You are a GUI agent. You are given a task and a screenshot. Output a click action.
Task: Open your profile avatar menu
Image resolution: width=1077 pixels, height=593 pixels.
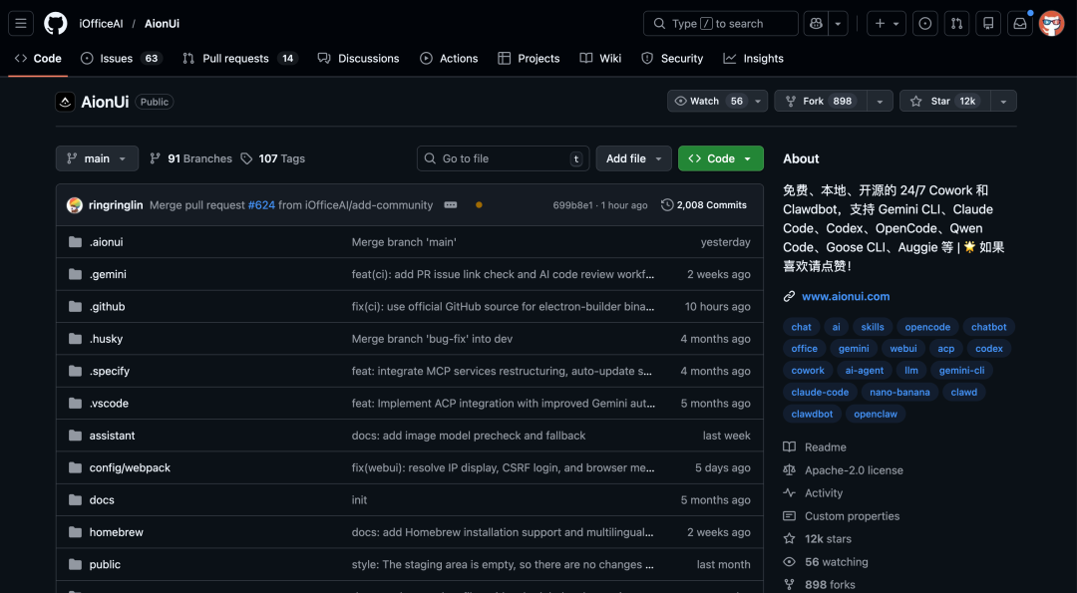tap(1051, 23)
